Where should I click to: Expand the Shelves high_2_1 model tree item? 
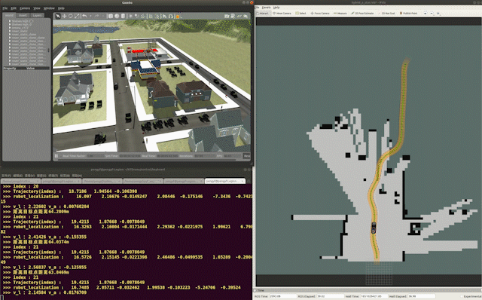point(10,21)
